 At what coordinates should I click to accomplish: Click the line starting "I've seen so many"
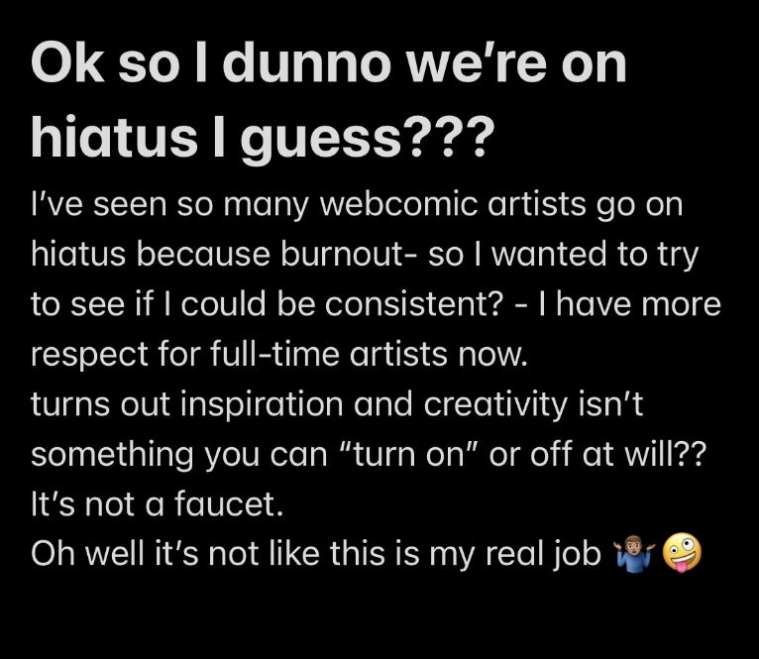(357, 205)
